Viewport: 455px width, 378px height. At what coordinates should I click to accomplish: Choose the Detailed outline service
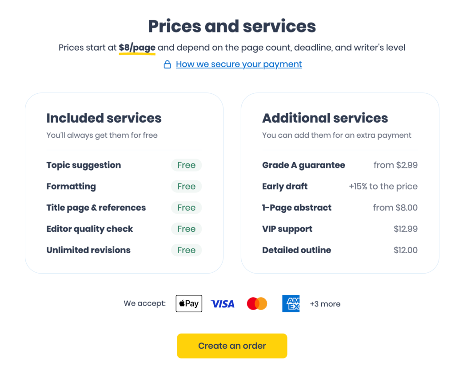point(296,250)
